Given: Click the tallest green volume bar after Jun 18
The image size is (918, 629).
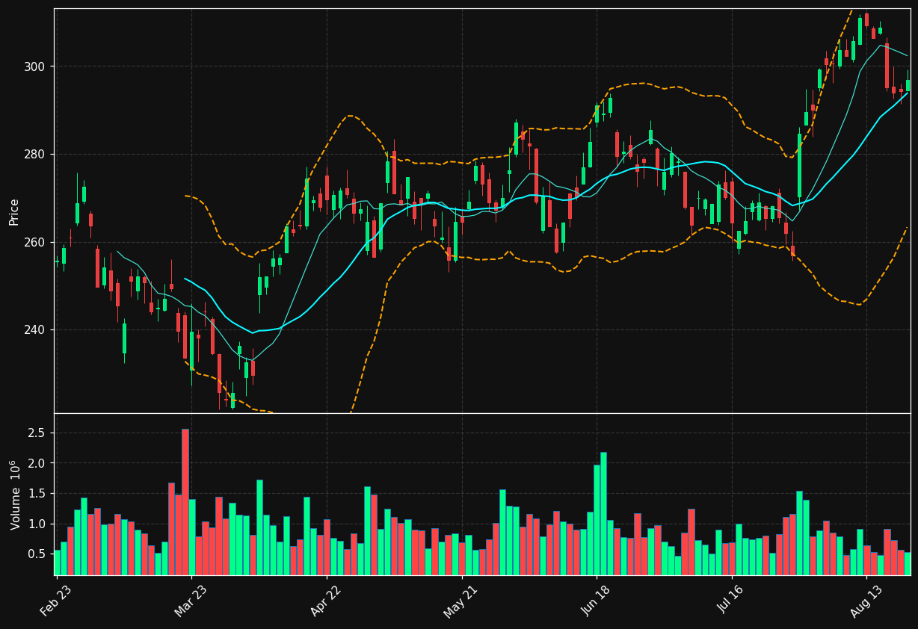Looking at the screenshot, I should (604, 514).
